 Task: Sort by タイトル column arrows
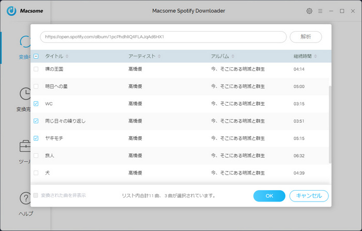click(67, 56)
